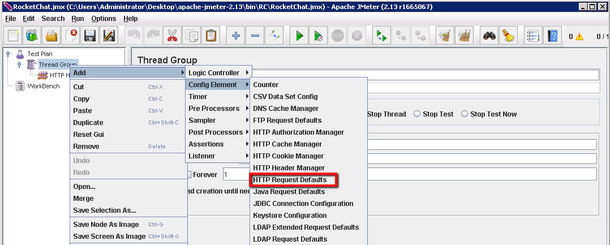Start test with no pauses icon

coord(318,36)
